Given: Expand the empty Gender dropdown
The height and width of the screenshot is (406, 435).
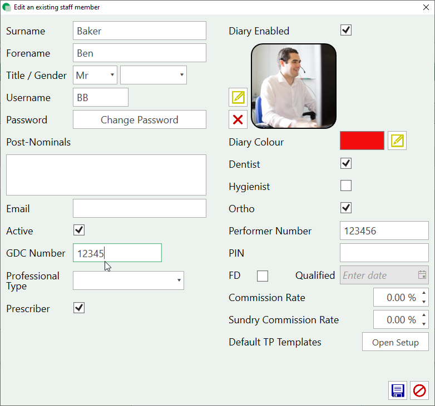Looking at the screenshot, I should click(x=154, y=75).
